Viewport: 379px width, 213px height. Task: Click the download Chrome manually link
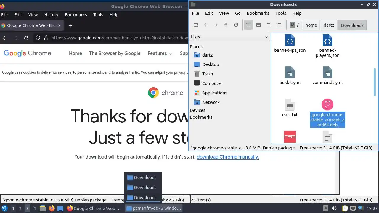(228, 157)
